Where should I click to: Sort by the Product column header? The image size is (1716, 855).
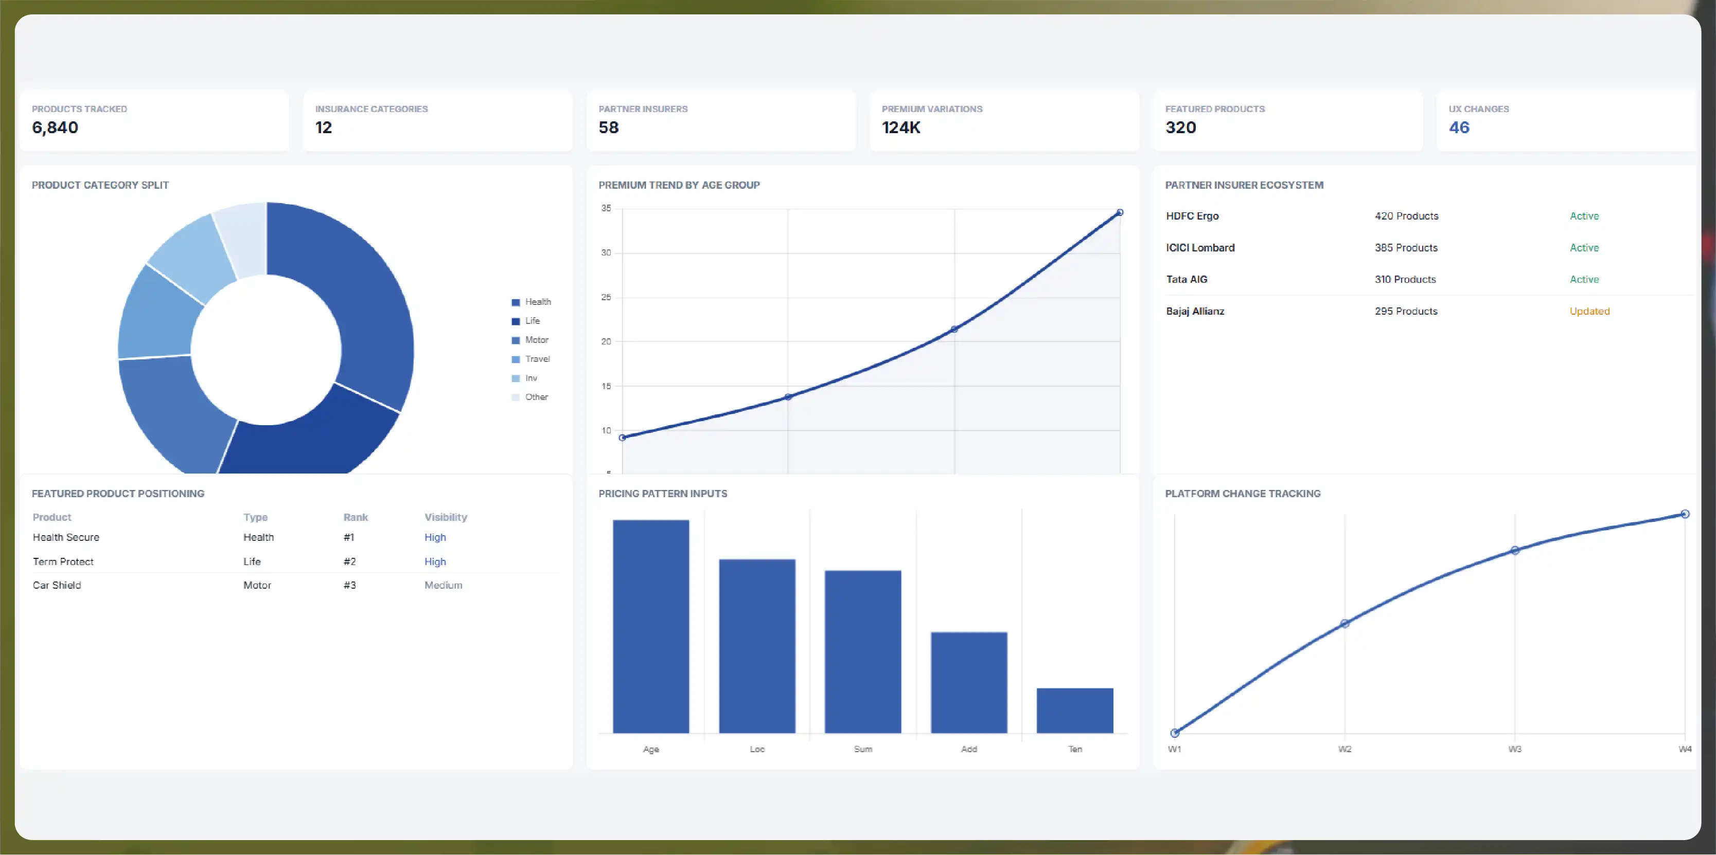(x=52, y=518)
